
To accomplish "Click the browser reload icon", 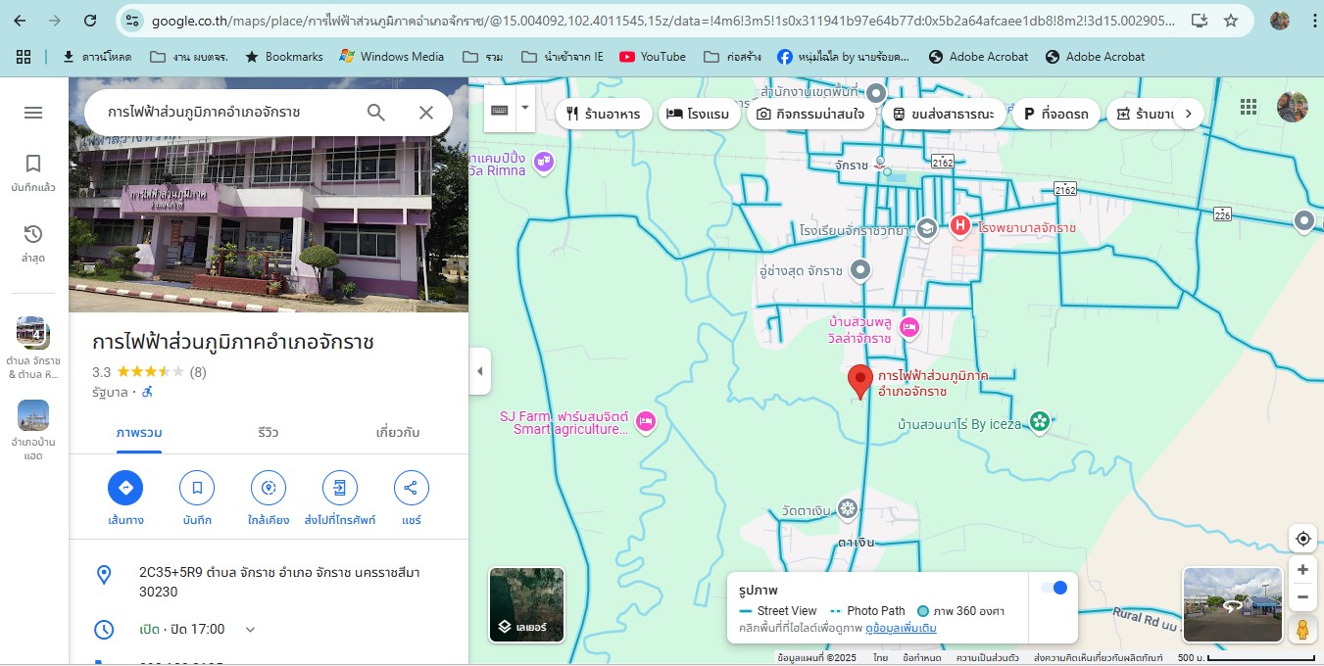I will [x=90, y=21].
